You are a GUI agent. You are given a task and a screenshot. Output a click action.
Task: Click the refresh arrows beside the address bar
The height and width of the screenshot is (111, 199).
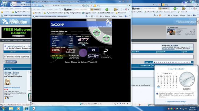88,6
